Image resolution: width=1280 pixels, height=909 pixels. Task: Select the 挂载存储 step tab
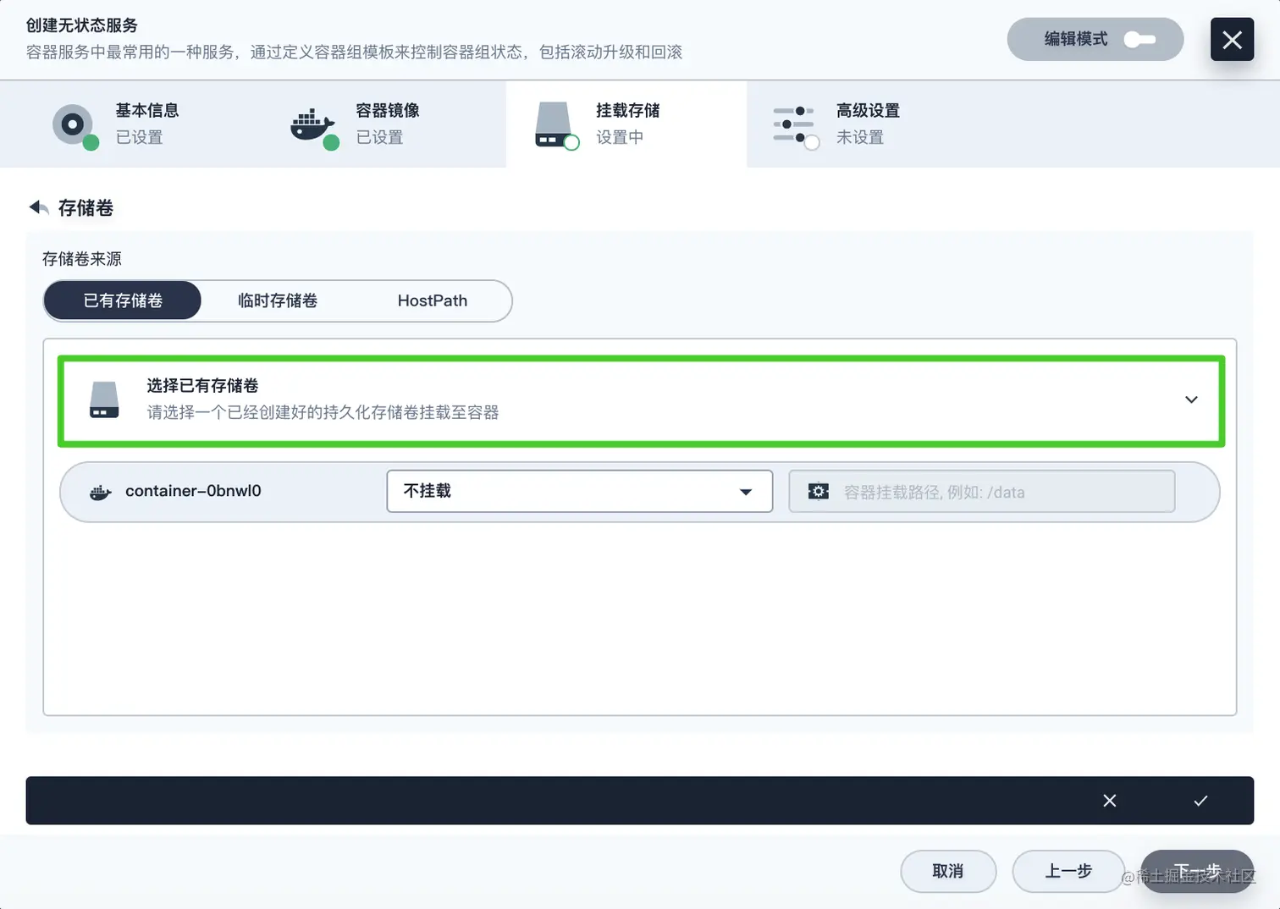[x=626, y=124]
